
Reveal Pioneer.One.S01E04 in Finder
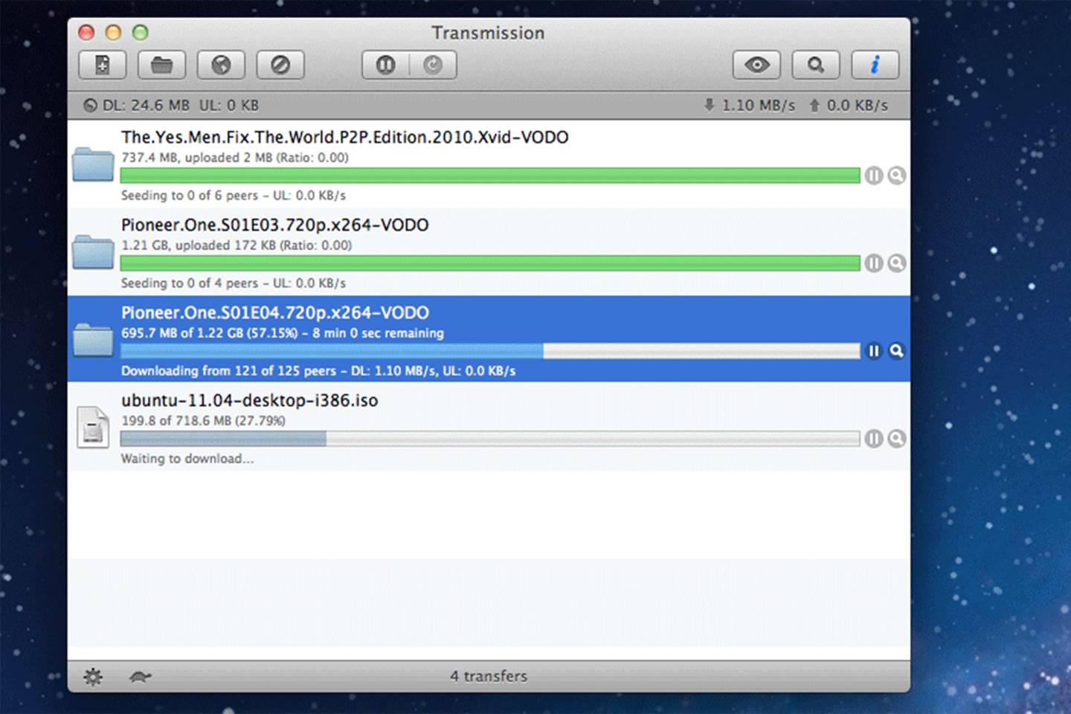pos(897,351)
